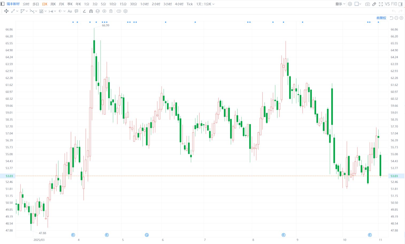Click the camera screenshot icon
Image resolution: width=405 pixels, height=244 pixels.
pyautogui.click(x=368, y=4)
